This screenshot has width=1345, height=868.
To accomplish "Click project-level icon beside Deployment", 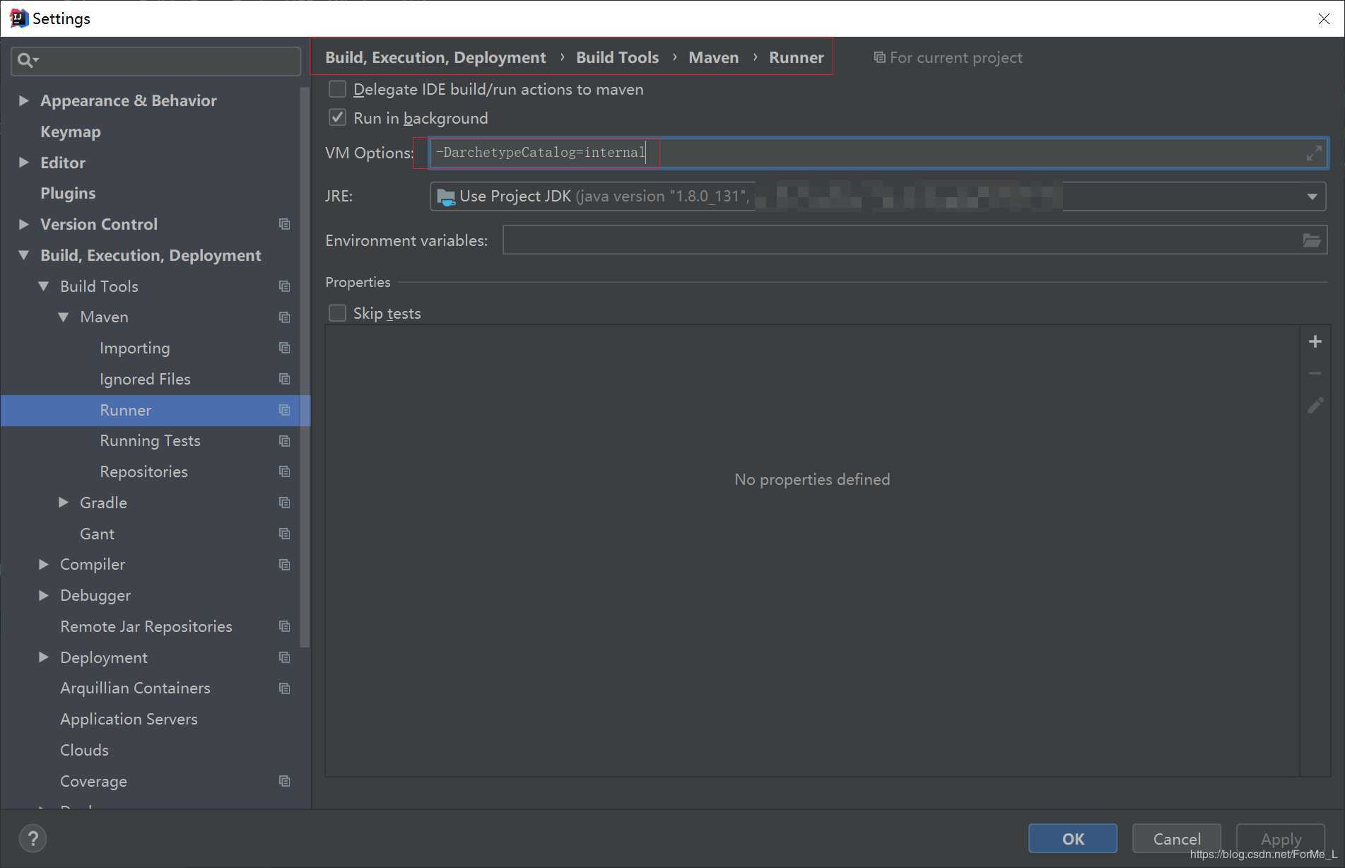I will tap(285, 657).
